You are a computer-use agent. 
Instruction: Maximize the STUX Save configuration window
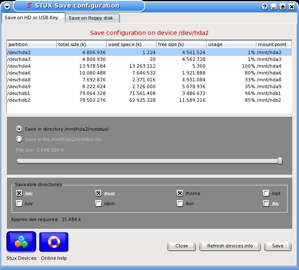283,7
